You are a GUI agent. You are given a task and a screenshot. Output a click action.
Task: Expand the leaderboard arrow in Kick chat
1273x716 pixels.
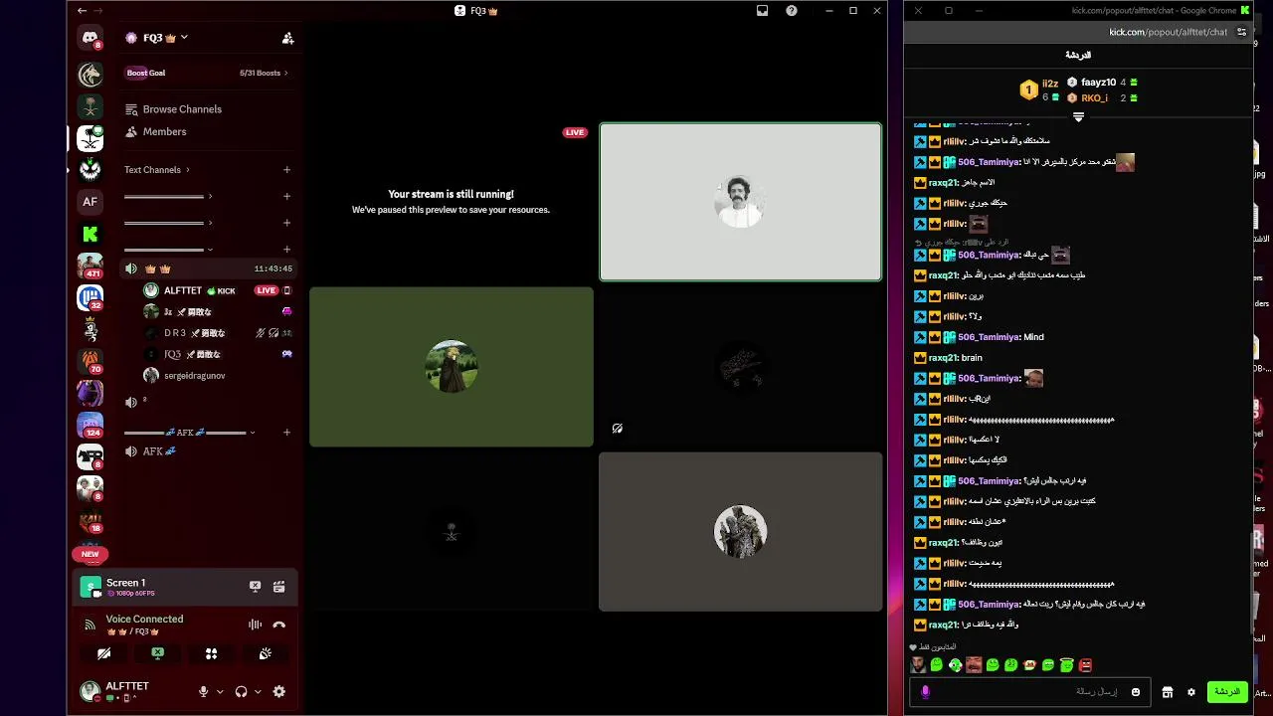pyautogui.click(x=1078, y=117)
